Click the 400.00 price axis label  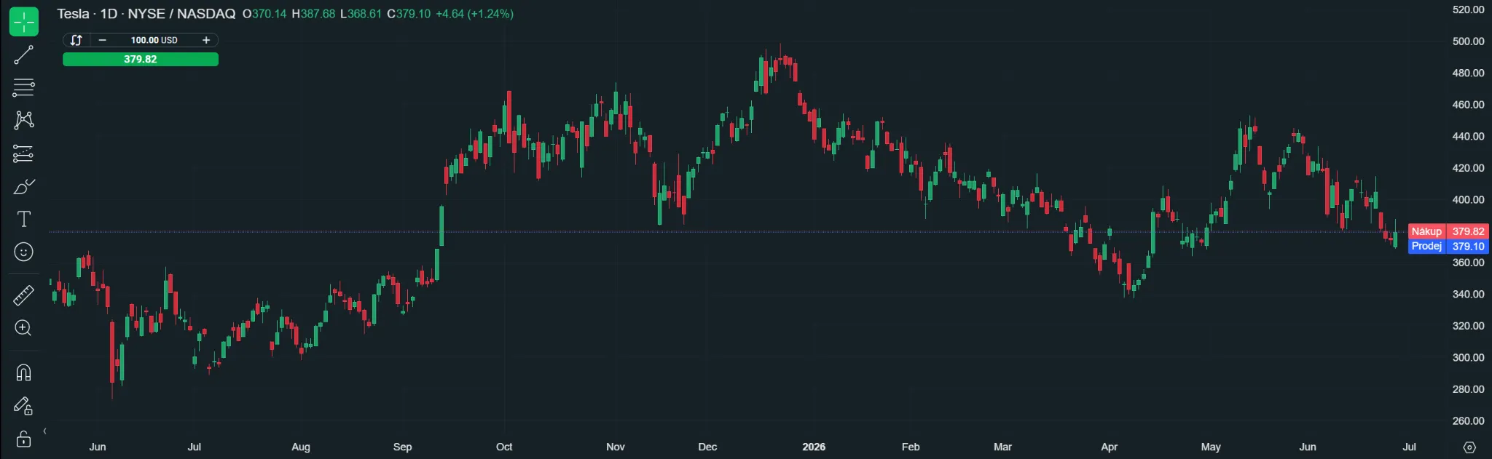coord(1468,199)
